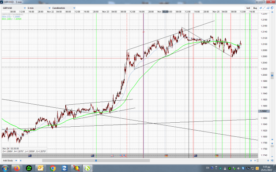Click the Nov 24 03:30:00 timestamp readout
This screenshot has width=276, height=172.
(x=11, y=149)
